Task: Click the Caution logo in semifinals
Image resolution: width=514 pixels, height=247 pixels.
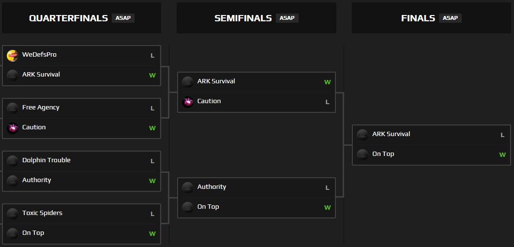Action: 188,102
